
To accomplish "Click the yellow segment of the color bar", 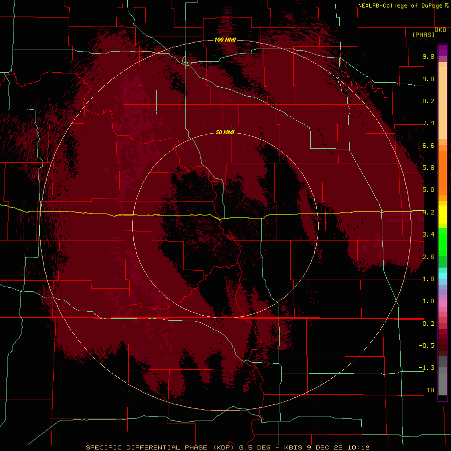I will (x=442, y=214).
